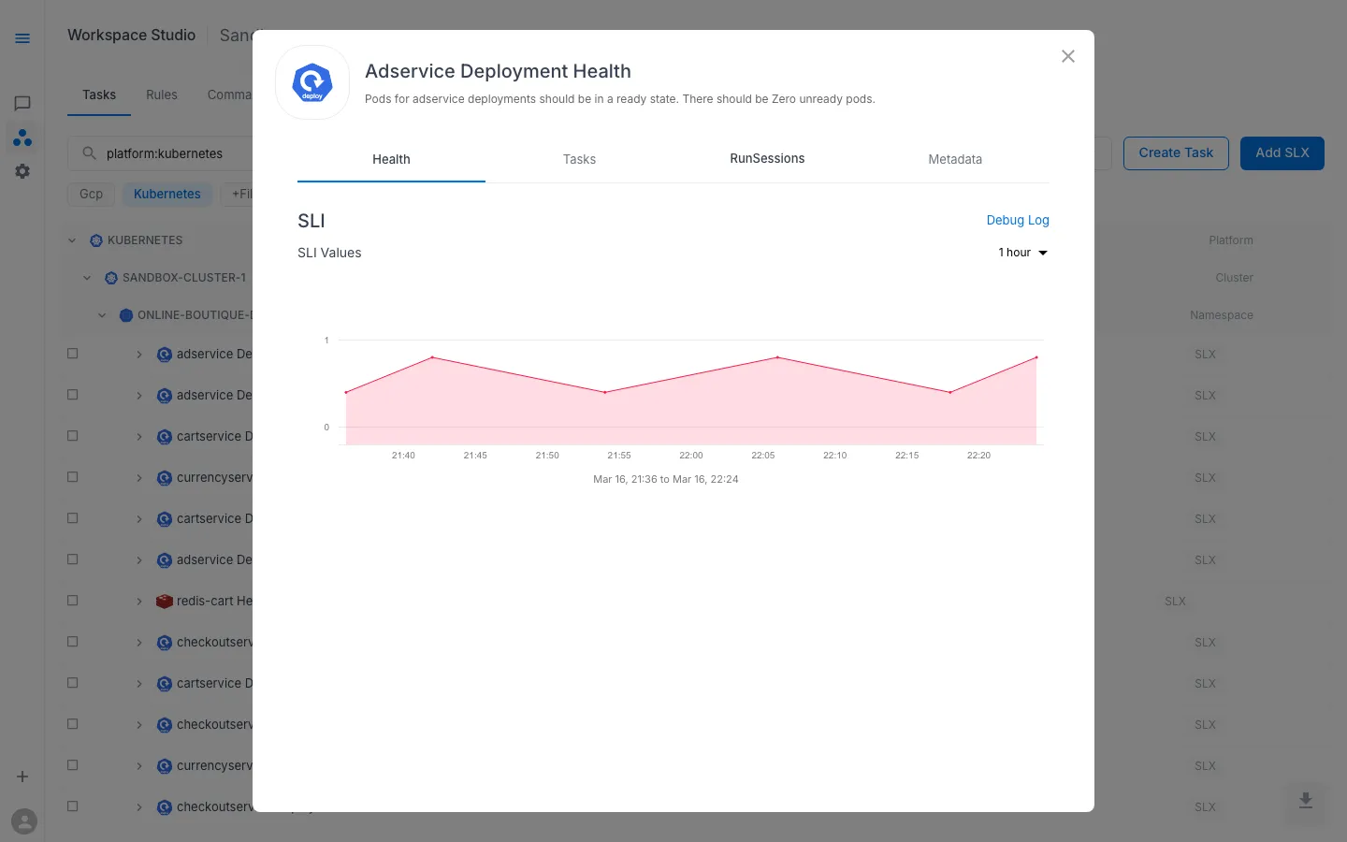Expand the cartservice Deployment row chevron

[x=139, y=436]
